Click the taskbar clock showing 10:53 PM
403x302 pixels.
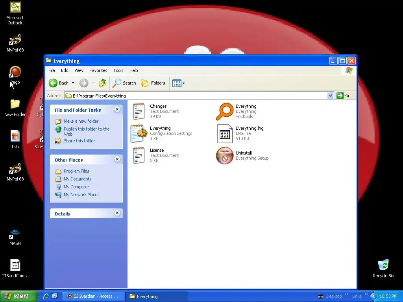388,296
